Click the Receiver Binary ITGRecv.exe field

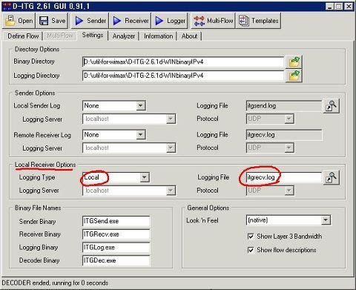(x=116, y=234)
